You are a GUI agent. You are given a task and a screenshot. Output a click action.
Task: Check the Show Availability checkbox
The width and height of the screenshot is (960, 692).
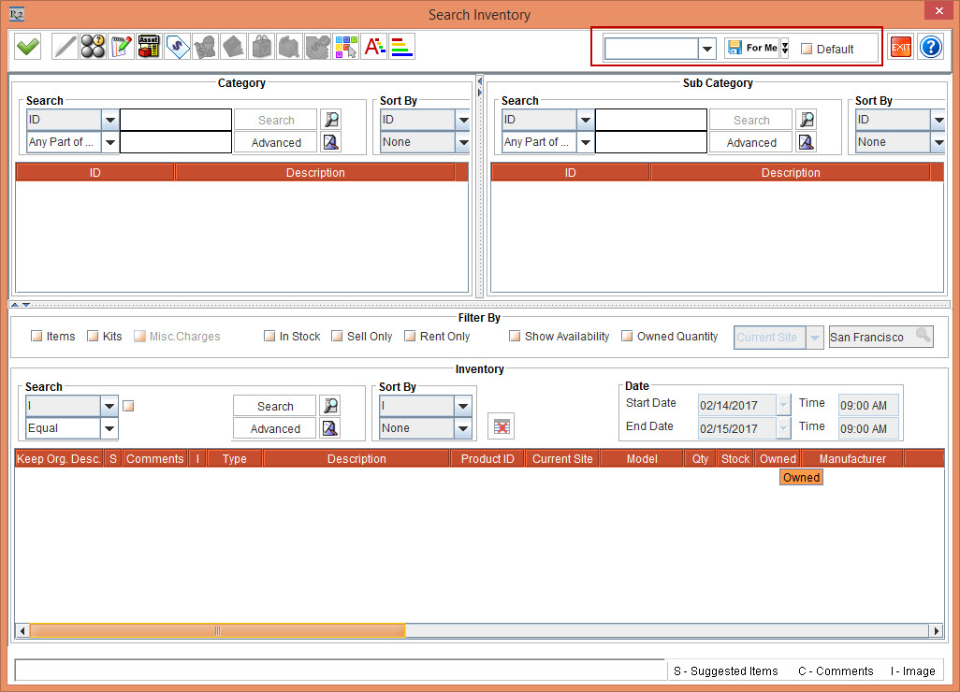point(515,337)
